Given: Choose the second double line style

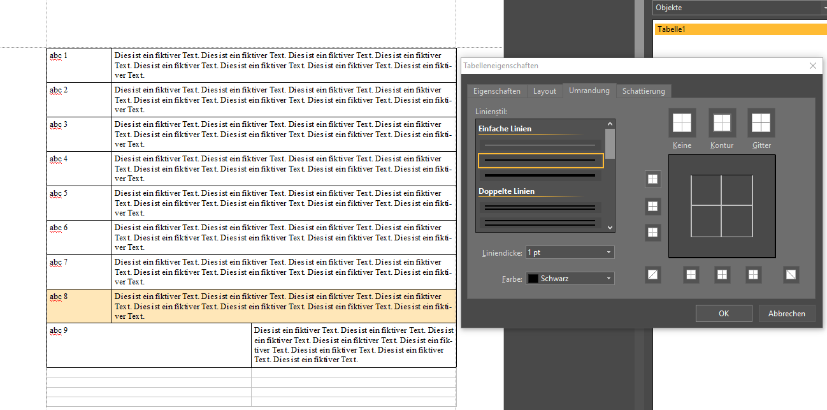Looking at the screenshot, I should tap(540, 223).
